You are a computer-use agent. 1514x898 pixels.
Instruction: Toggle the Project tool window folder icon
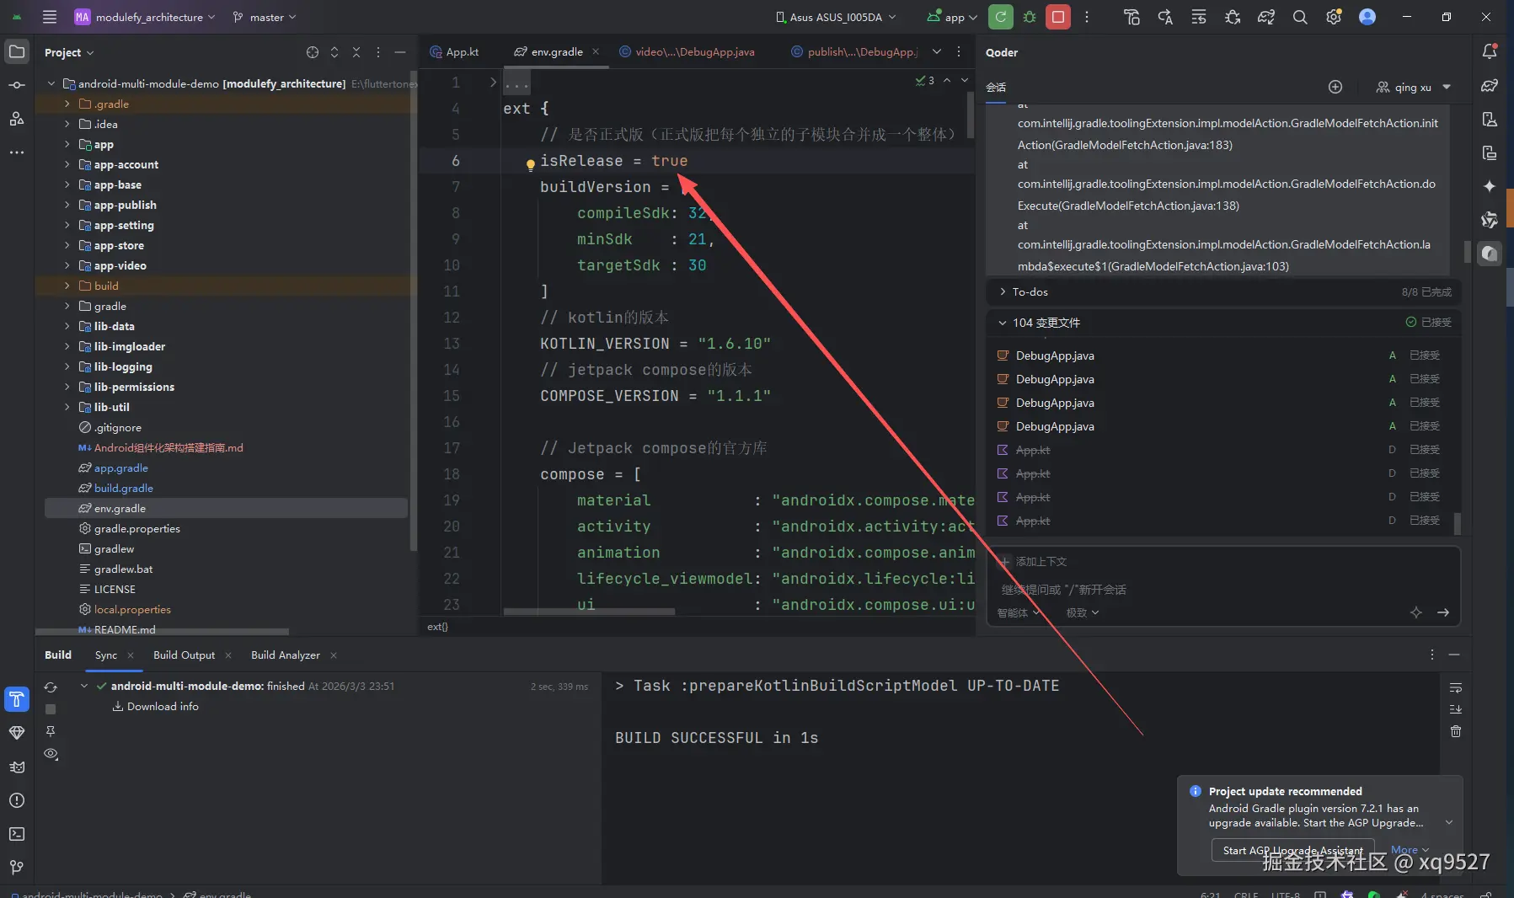pos(17,52)
